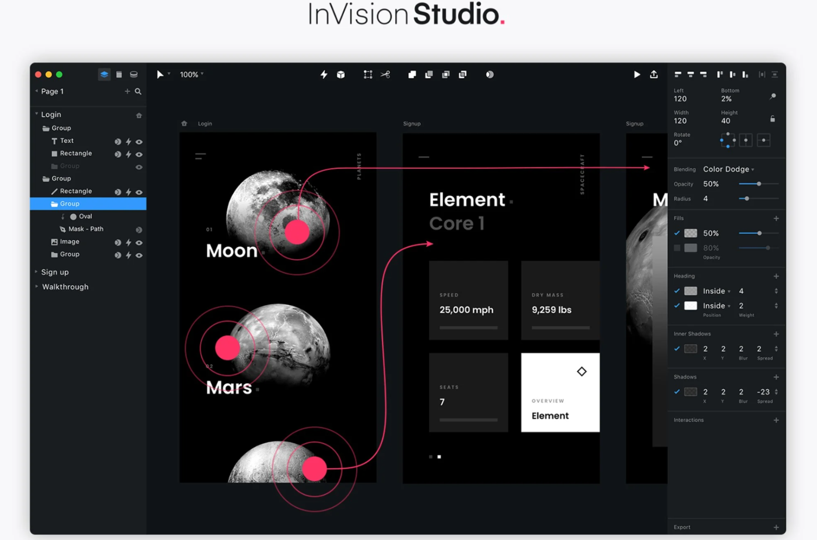This screenshot has height=540, width=817.
Task: Click the scissors cut path tool
Action: [x=385, y=75]
